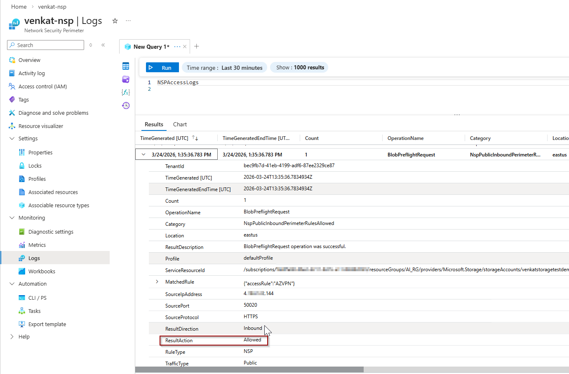Image resolution: width=569 pixels, height=374 pixels.
Task: Select the ResultAction value Allowed
Action: point(252,340)
